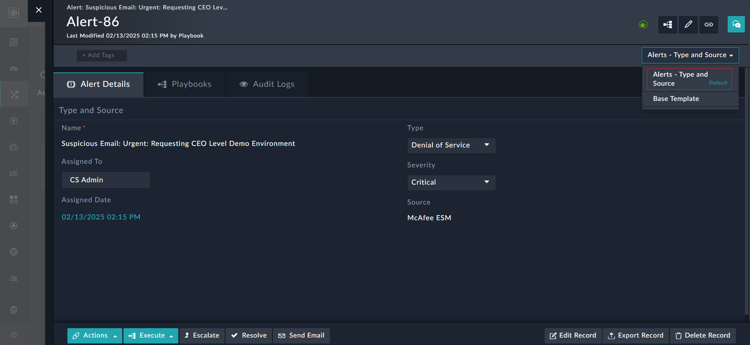
Task: Select the crossed-arrows Incident Response sidebar icon
Action: 14,94
